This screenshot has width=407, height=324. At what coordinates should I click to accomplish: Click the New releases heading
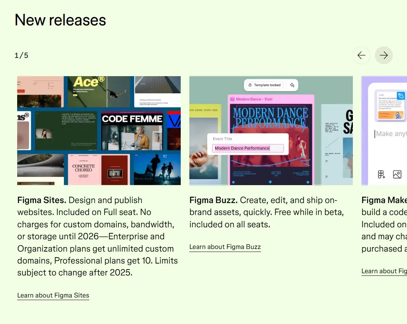[x=60, y=20]
